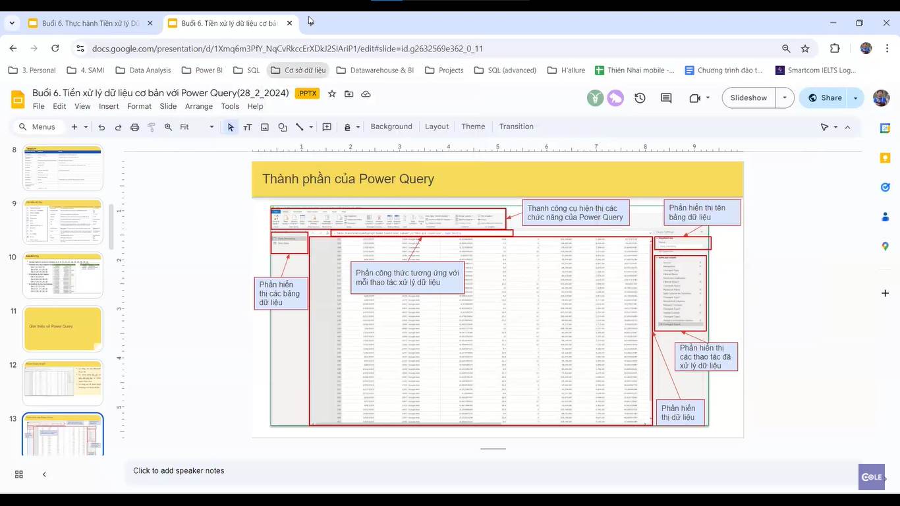Click the Share button
The height and width of the screenshot is (506, 900).
(x=824, y=98)
